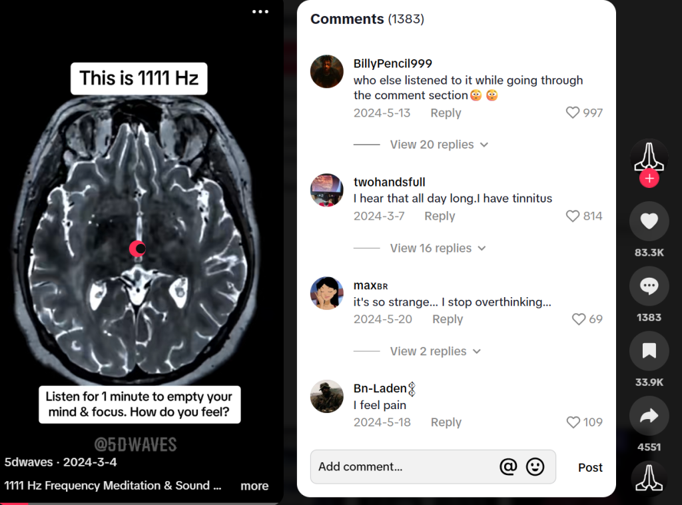The image size is (682, 505).
Task: Open emoji picker in comment box
Action: (535, 467)
